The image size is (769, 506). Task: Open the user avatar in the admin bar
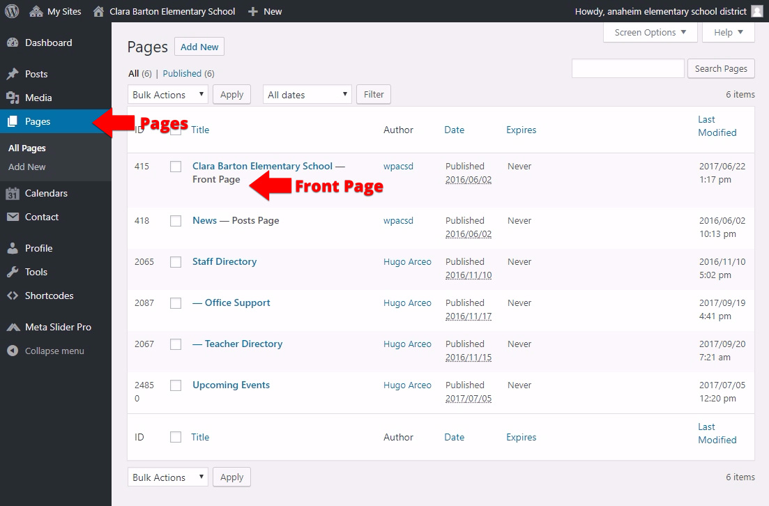tap(757, 11)
